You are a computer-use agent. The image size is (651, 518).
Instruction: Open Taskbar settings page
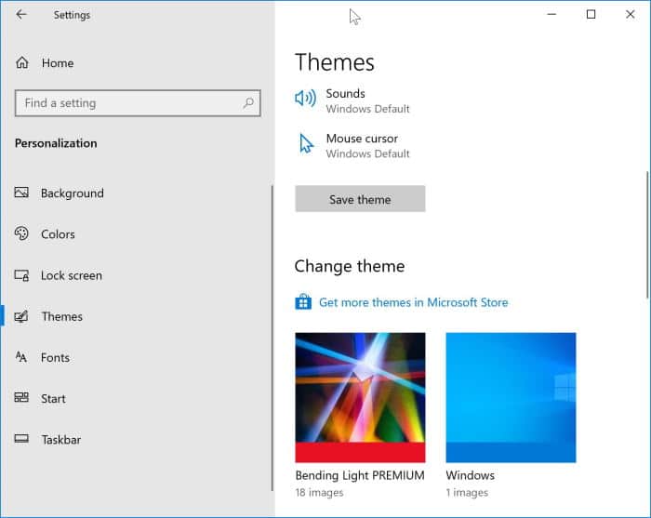(x=61, y=440)
